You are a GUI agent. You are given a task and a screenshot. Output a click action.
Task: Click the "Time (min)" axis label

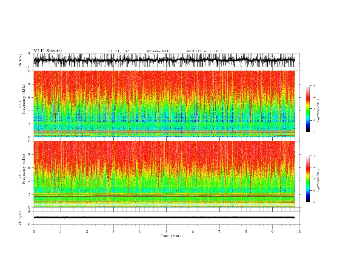[x=170, y=236]
